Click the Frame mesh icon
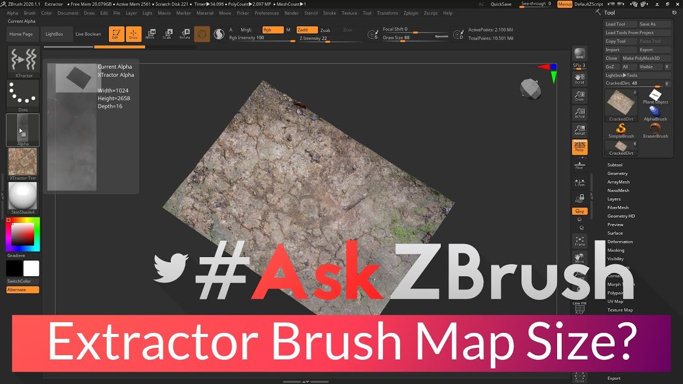The image size is (683, 384). pos(579,241)
